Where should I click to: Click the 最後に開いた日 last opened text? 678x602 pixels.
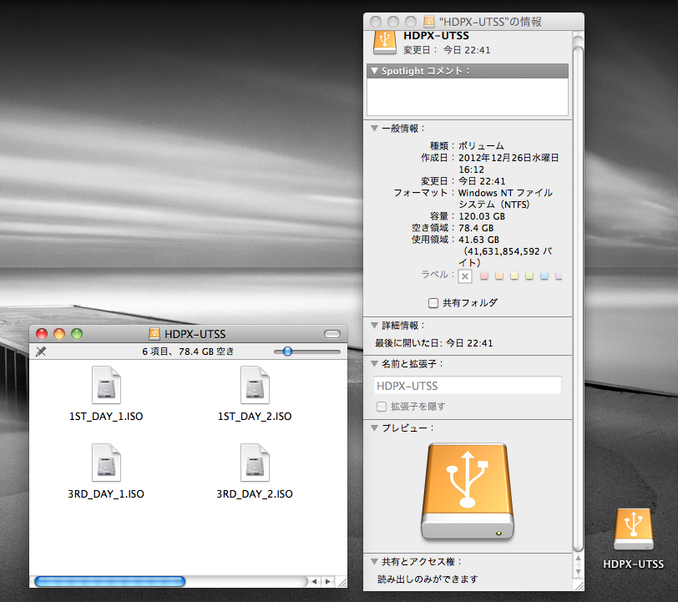433,343
